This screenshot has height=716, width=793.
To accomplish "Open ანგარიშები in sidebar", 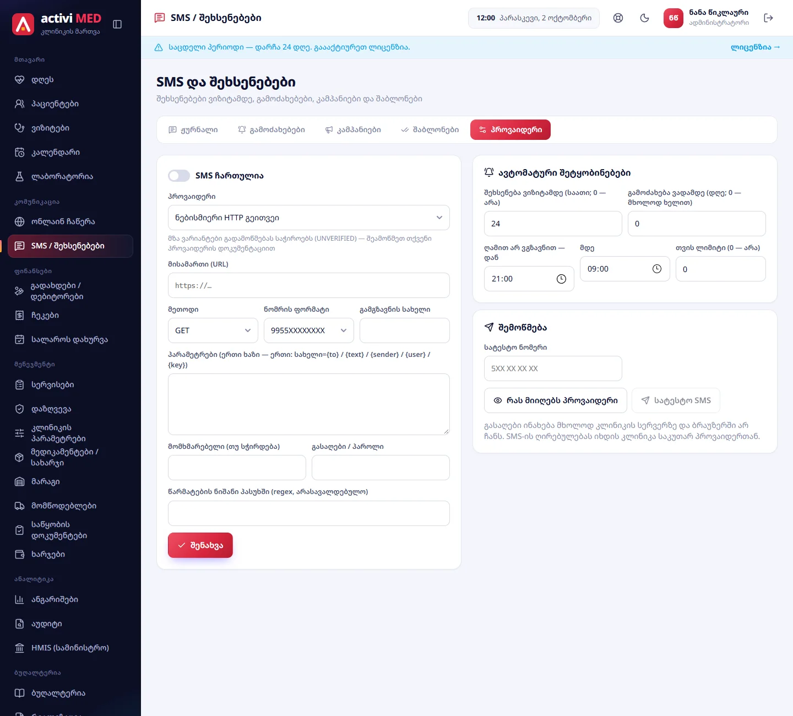I will [x=70, y=600].
